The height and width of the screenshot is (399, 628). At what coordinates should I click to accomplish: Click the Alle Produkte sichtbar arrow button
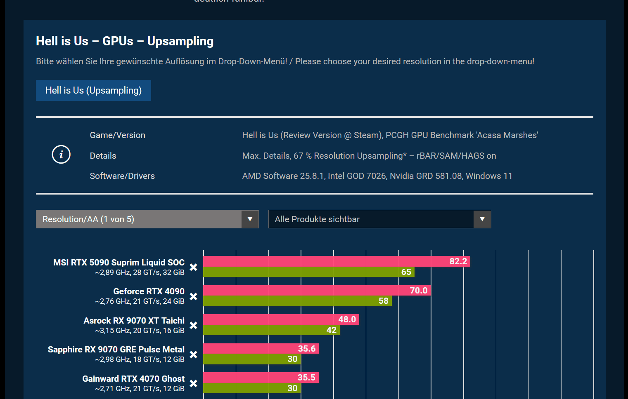click(x=482, y=219)
